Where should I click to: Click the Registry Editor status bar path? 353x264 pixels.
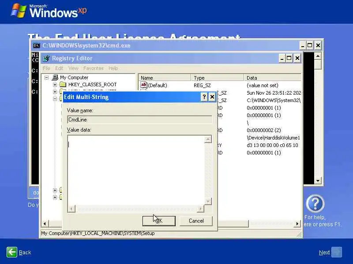coord(98,233)
